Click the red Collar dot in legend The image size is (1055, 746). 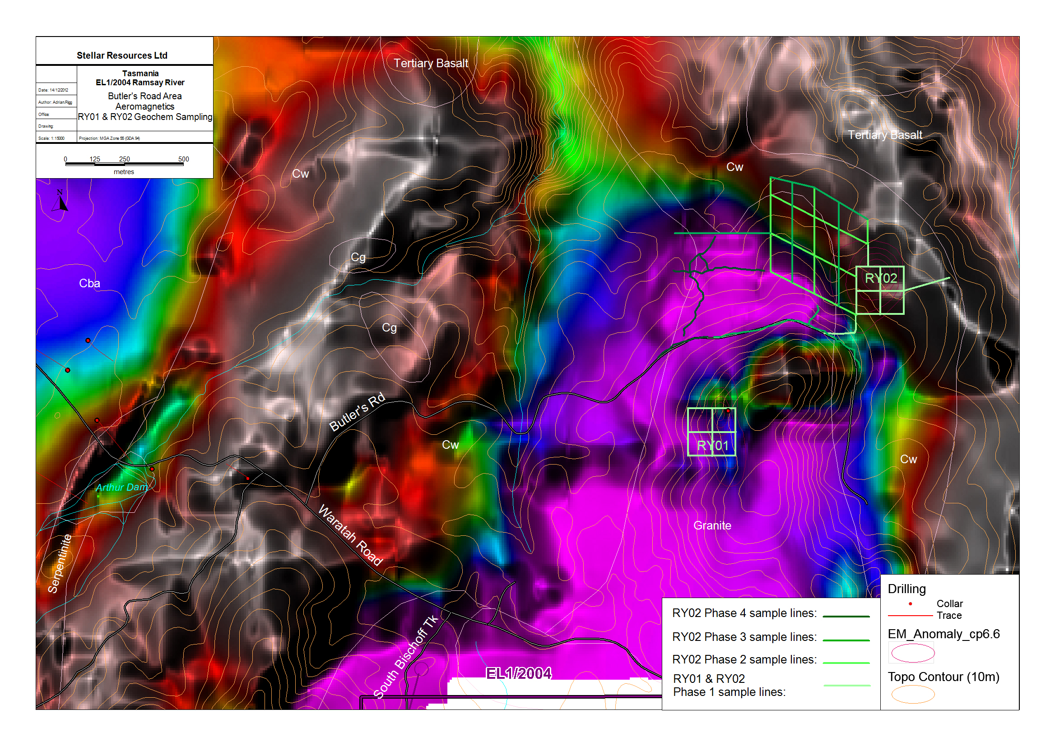click(910, 603)
